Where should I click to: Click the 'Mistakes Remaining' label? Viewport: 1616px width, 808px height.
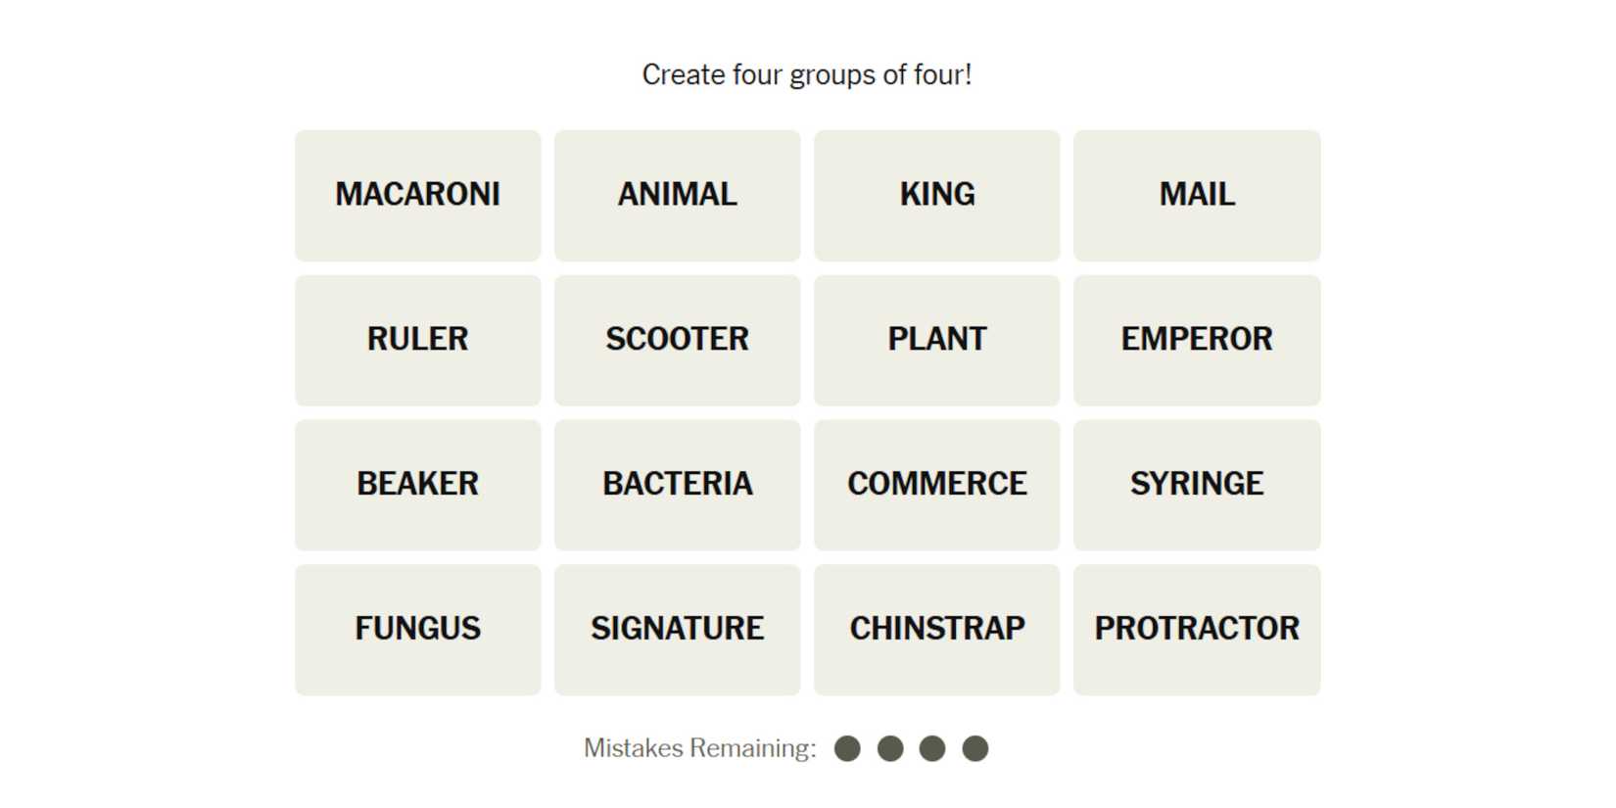pos(699,749)
